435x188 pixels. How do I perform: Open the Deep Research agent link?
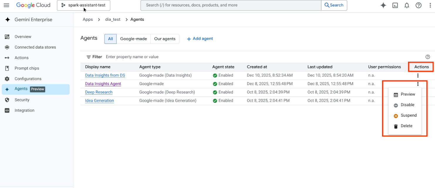(x=99, y=92)
